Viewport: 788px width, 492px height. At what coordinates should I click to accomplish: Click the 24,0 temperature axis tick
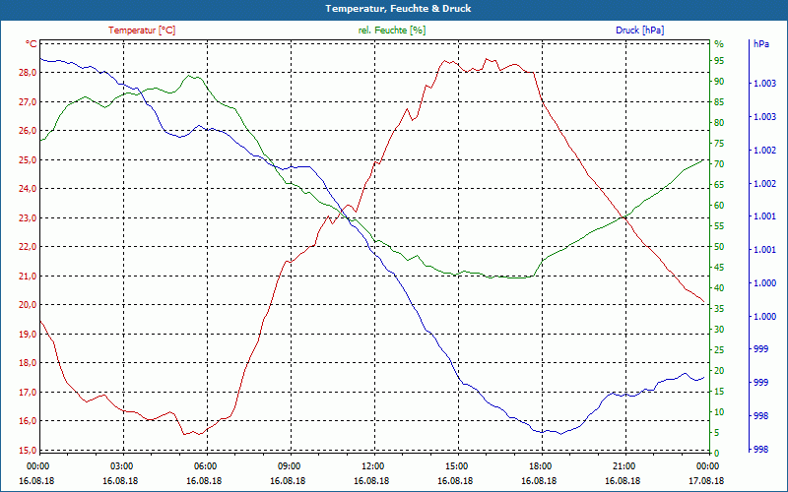click(28, 189)
